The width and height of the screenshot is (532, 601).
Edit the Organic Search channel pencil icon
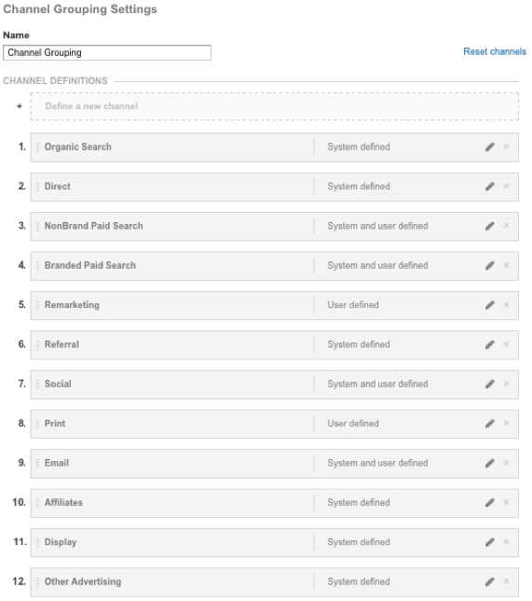point(489,147)
